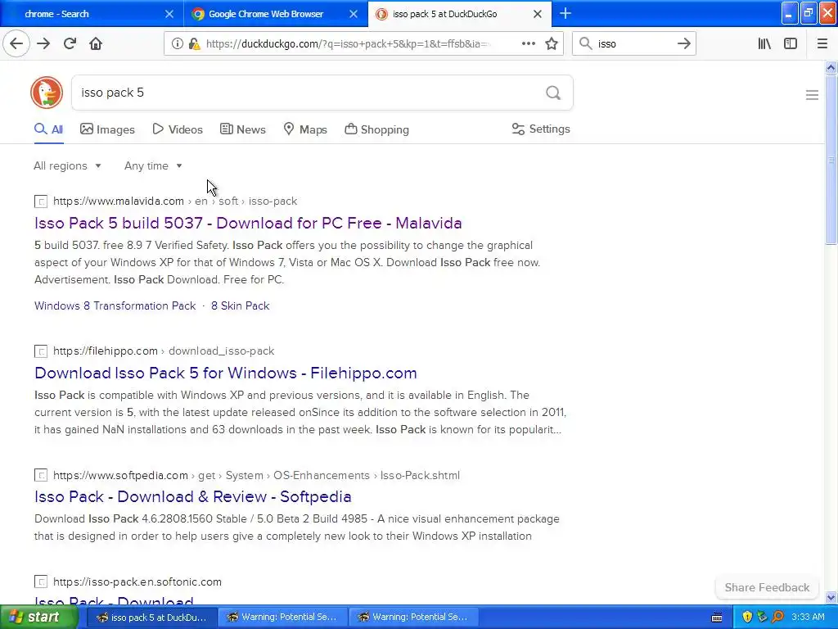Click the filehippo.com result favicon
This screenshot has width=838, height=629.
[41, 351]
